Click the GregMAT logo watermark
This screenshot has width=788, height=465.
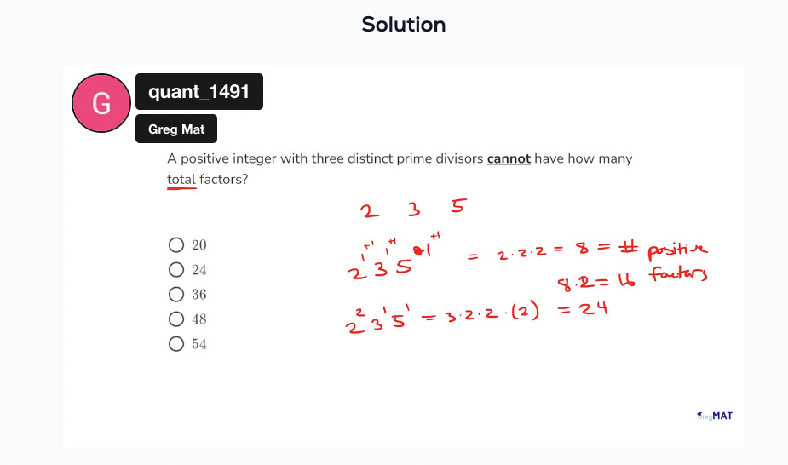coord(714,416)
